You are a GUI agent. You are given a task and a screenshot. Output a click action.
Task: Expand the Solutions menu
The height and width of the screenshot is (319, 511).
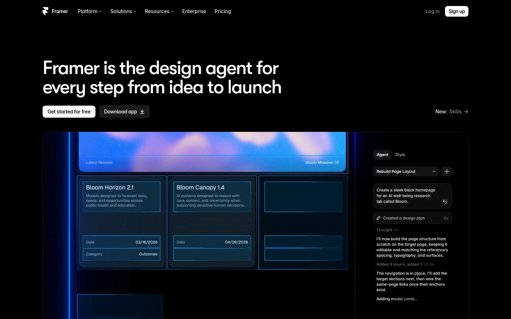123,11
